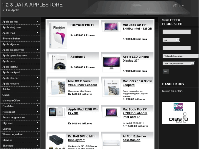The width and height of the screenshot is (199, 149).
Task: Reset font size with middle A icon
Action: click(x=178, y=6)
